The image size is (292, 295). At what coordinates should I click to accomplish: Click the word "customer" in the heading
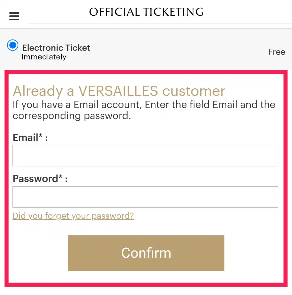194,91
